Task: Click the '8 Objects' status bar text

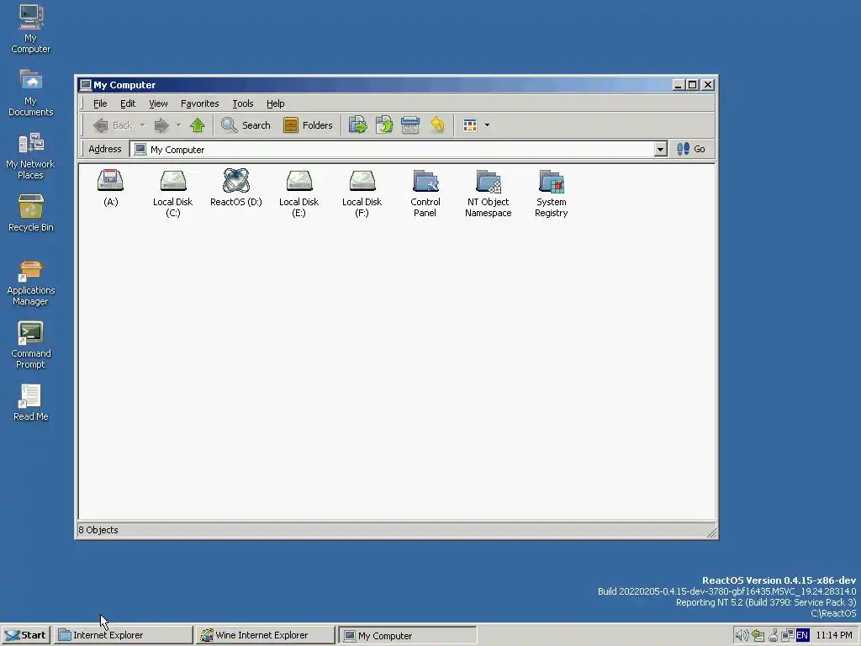Action: [98, 530]
